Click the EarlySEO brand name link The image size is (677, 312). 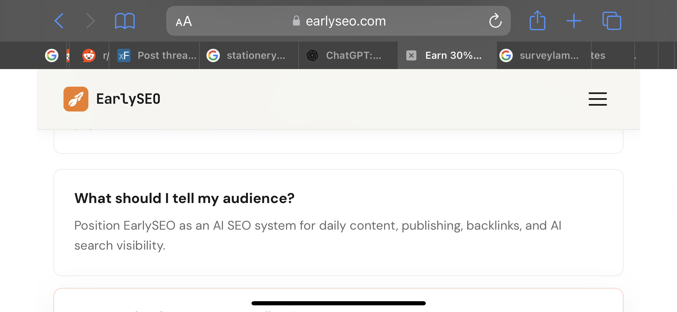click(128, 99)
